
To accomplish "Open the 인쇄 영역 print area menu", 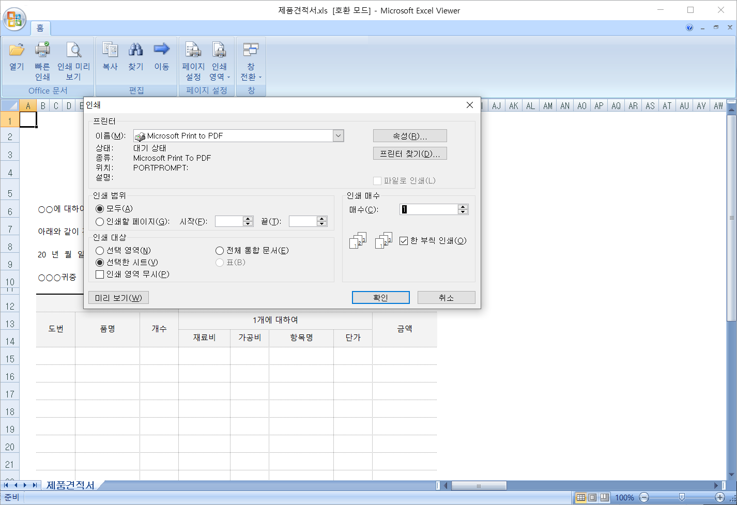I will [x=219, y=62].
